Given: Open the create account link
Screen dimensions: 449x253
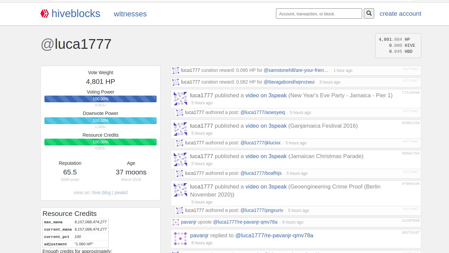Looking at the screenshot, I should click(400, 14).
